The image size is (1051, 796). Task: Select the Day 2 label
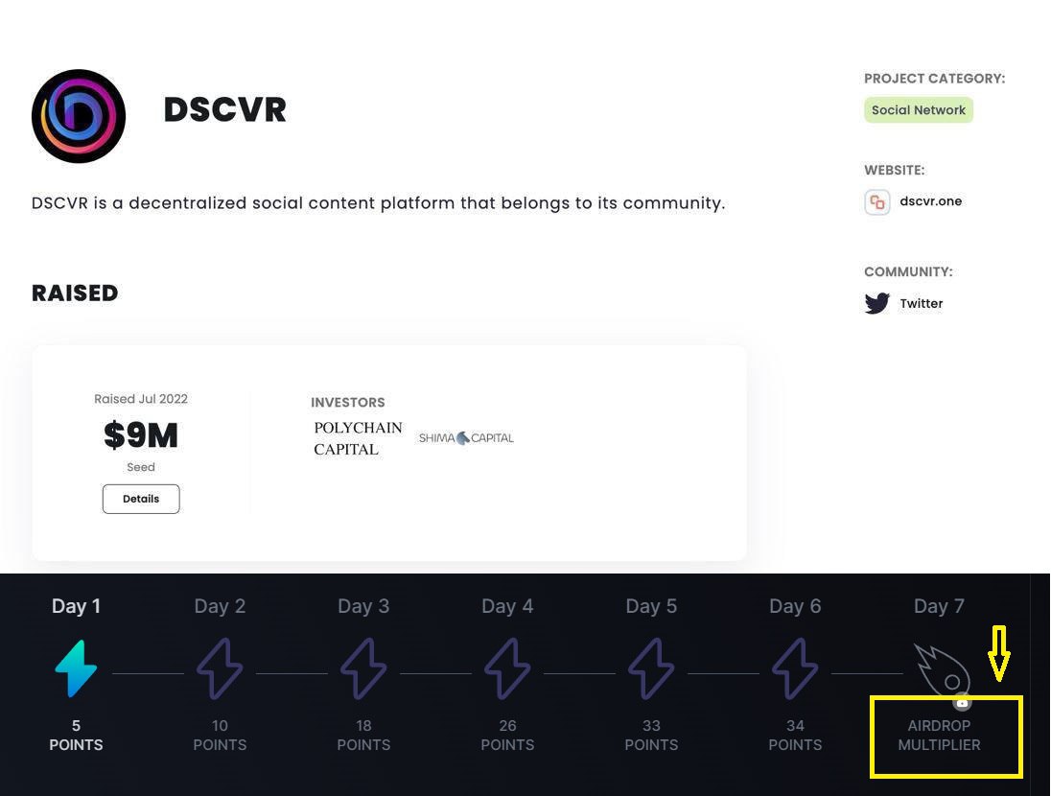(x=220, y=606)
